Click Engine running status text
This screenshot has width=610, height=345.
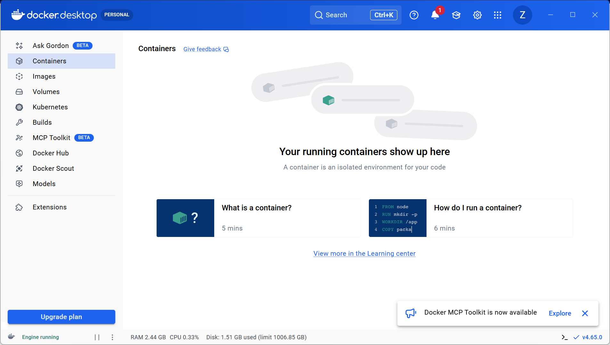40,337
